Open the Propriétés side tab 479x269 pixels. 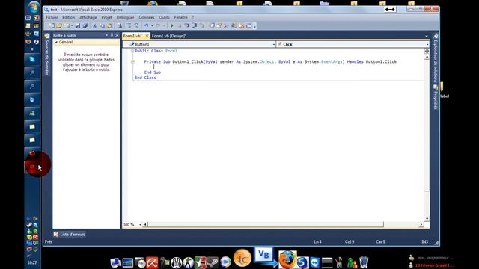[x=436, y=97]
